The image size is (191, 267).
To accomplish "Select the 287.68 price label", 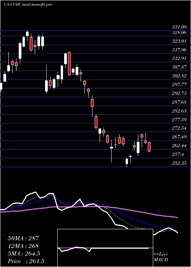I will (179, 102).
